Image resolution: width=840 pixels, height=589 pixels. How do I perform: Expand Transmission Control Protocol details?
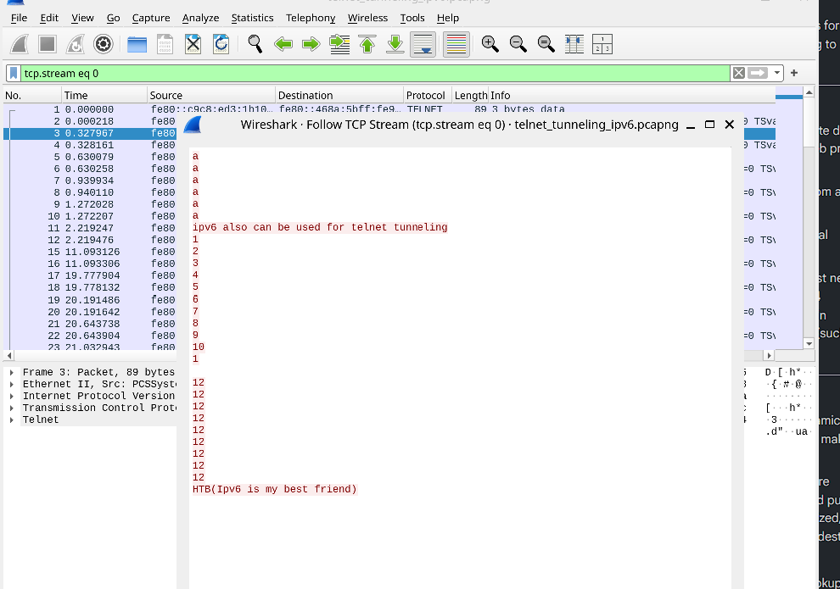[11, 408]
